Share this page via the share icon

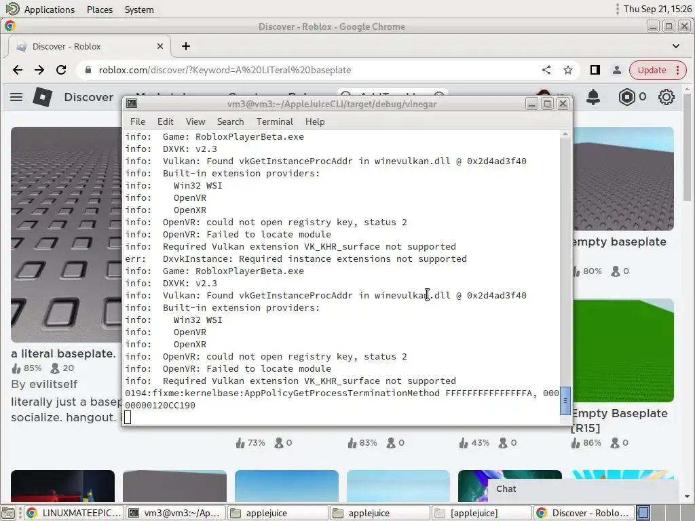click(x=546, y=70)
